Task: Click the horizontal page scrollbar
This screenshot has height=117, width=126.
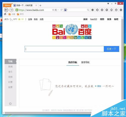Action: (48, 113)
